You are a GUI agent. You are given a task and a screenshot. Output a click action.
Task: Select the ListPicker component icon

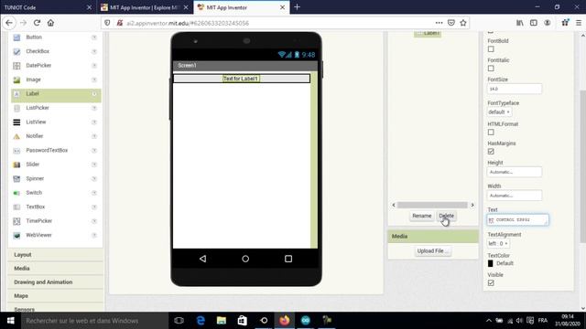(x=16, y=108)
